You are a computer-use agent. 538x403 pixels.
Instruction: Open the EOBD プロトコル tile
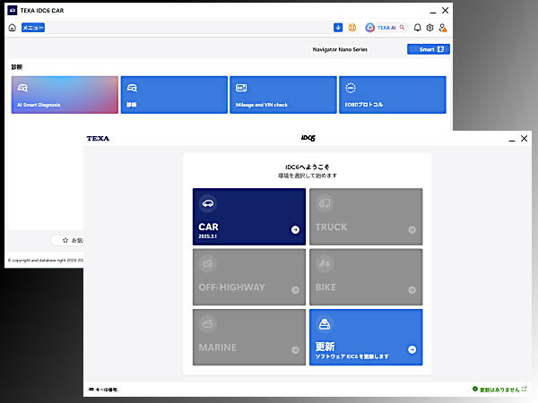pos(392,95)
